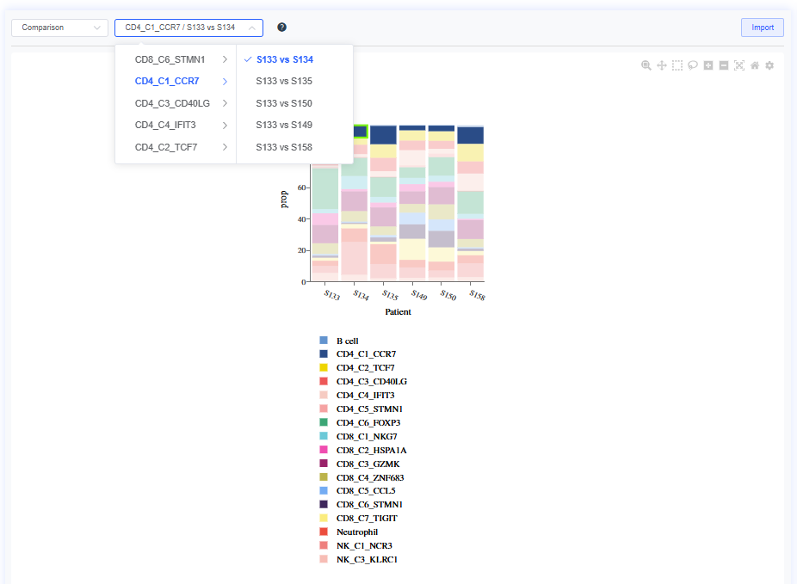Select the Zoom tool in plot toolbar
This screenshot has width=797, height=584.
point(646,65)
